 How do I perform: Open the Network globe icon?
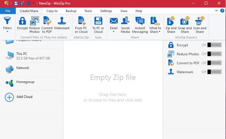(9, 69)
